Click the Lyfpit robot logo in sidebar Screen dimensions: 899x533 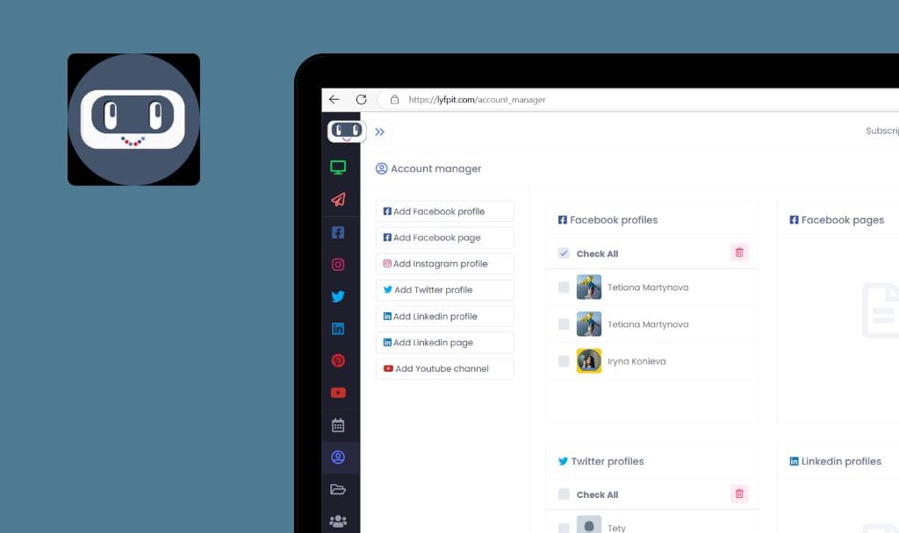346,131
